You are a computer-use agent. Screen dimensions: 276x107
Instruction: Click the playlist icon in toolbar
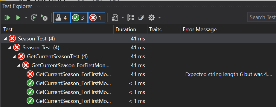pos(115,18)
